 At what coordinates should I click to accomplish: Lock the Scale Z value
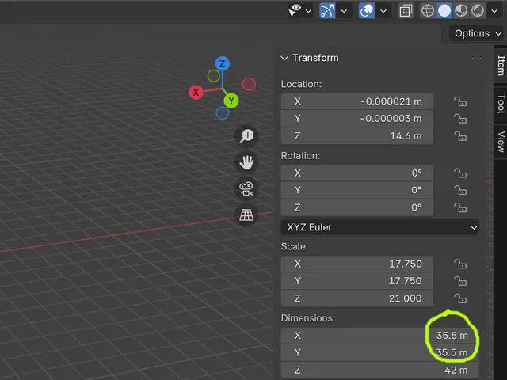(x=460, y=298)
